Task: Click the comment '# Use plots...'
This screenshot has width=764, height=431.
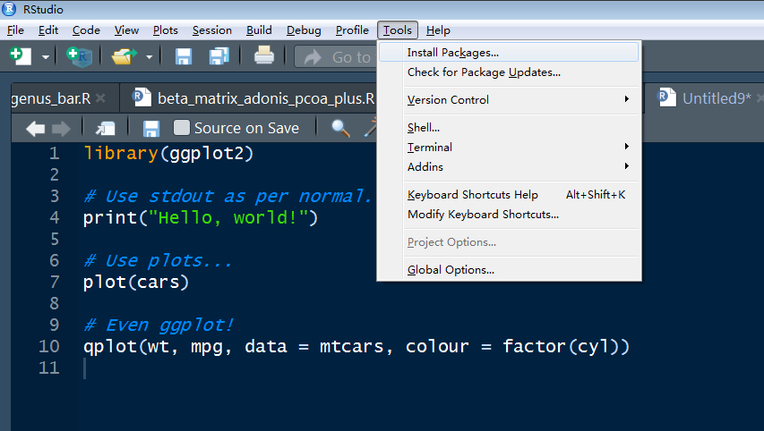Action: click(158, 260)
